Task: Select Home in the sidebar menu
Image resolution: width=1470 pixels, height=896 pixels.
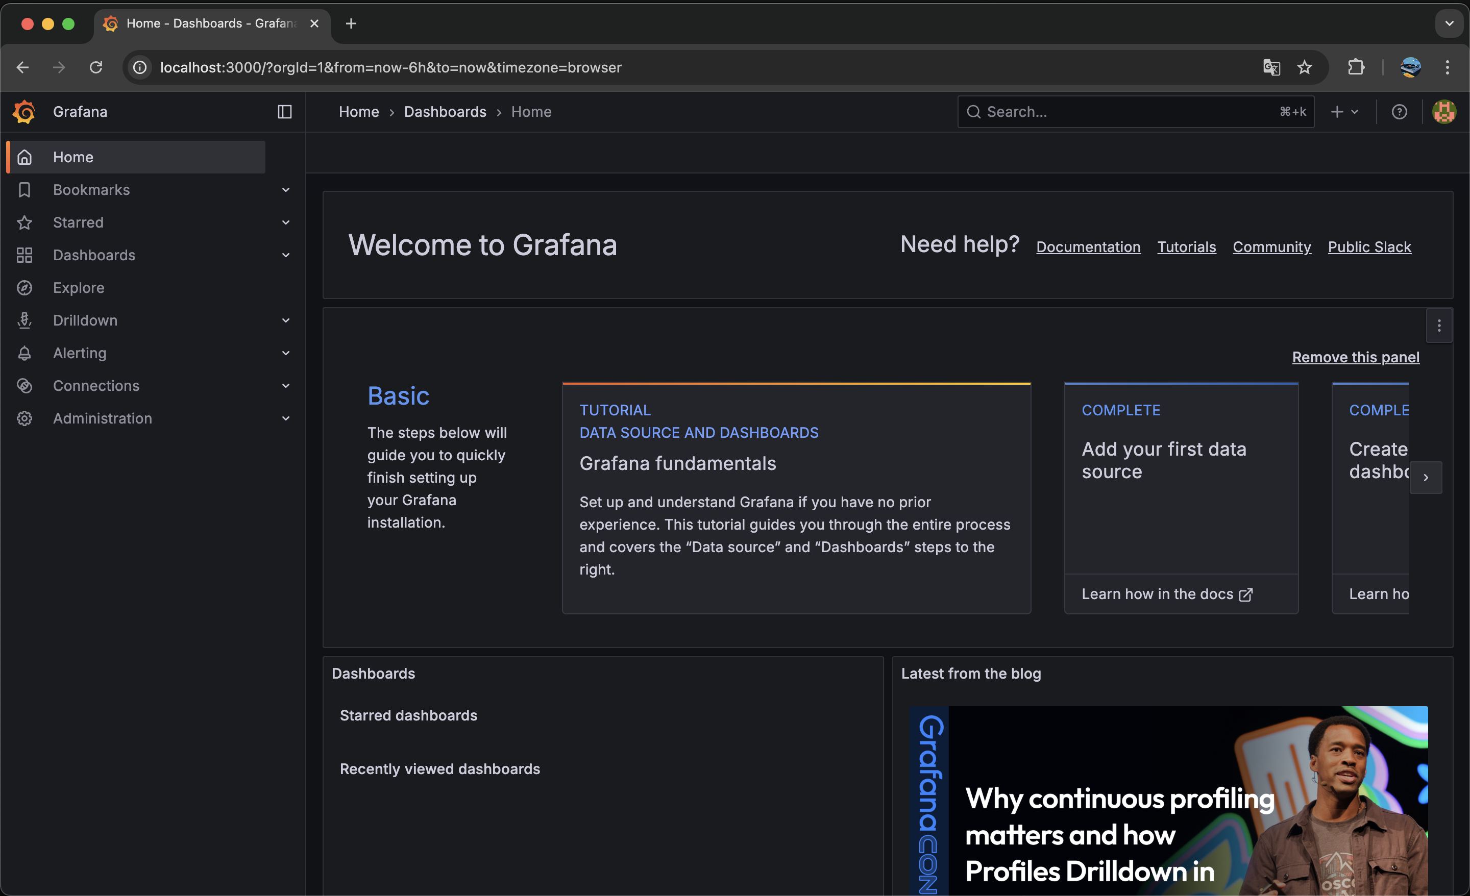Action: (x=73, y=157)
